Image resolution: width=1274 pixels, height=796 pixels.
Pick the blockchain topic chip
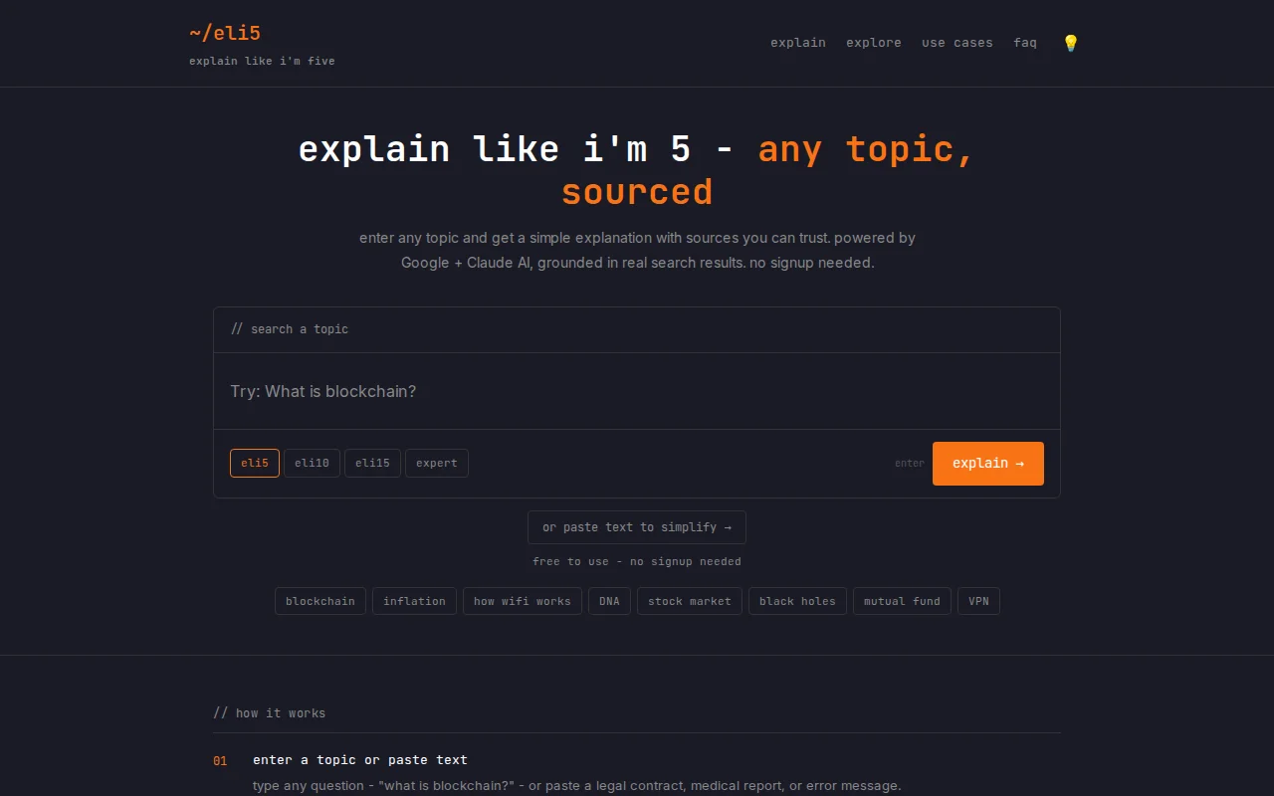click(x=320, y=601)
